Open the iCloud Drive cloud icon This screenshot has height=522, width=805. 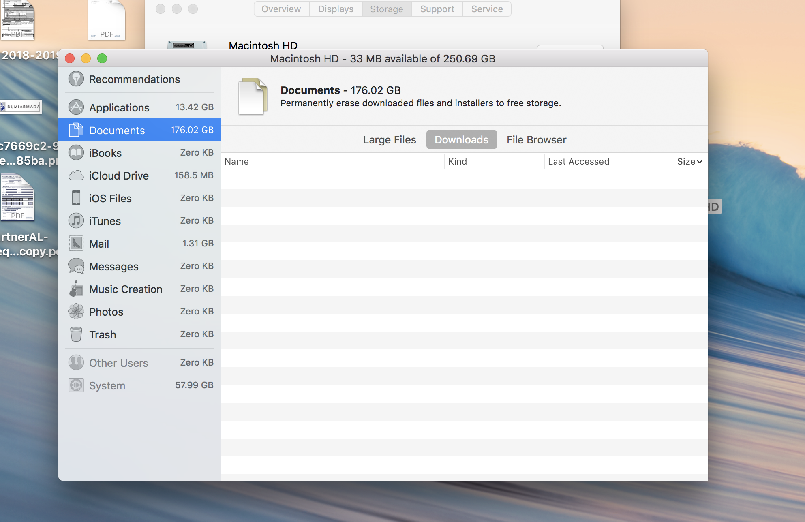(x=76, y=175)
